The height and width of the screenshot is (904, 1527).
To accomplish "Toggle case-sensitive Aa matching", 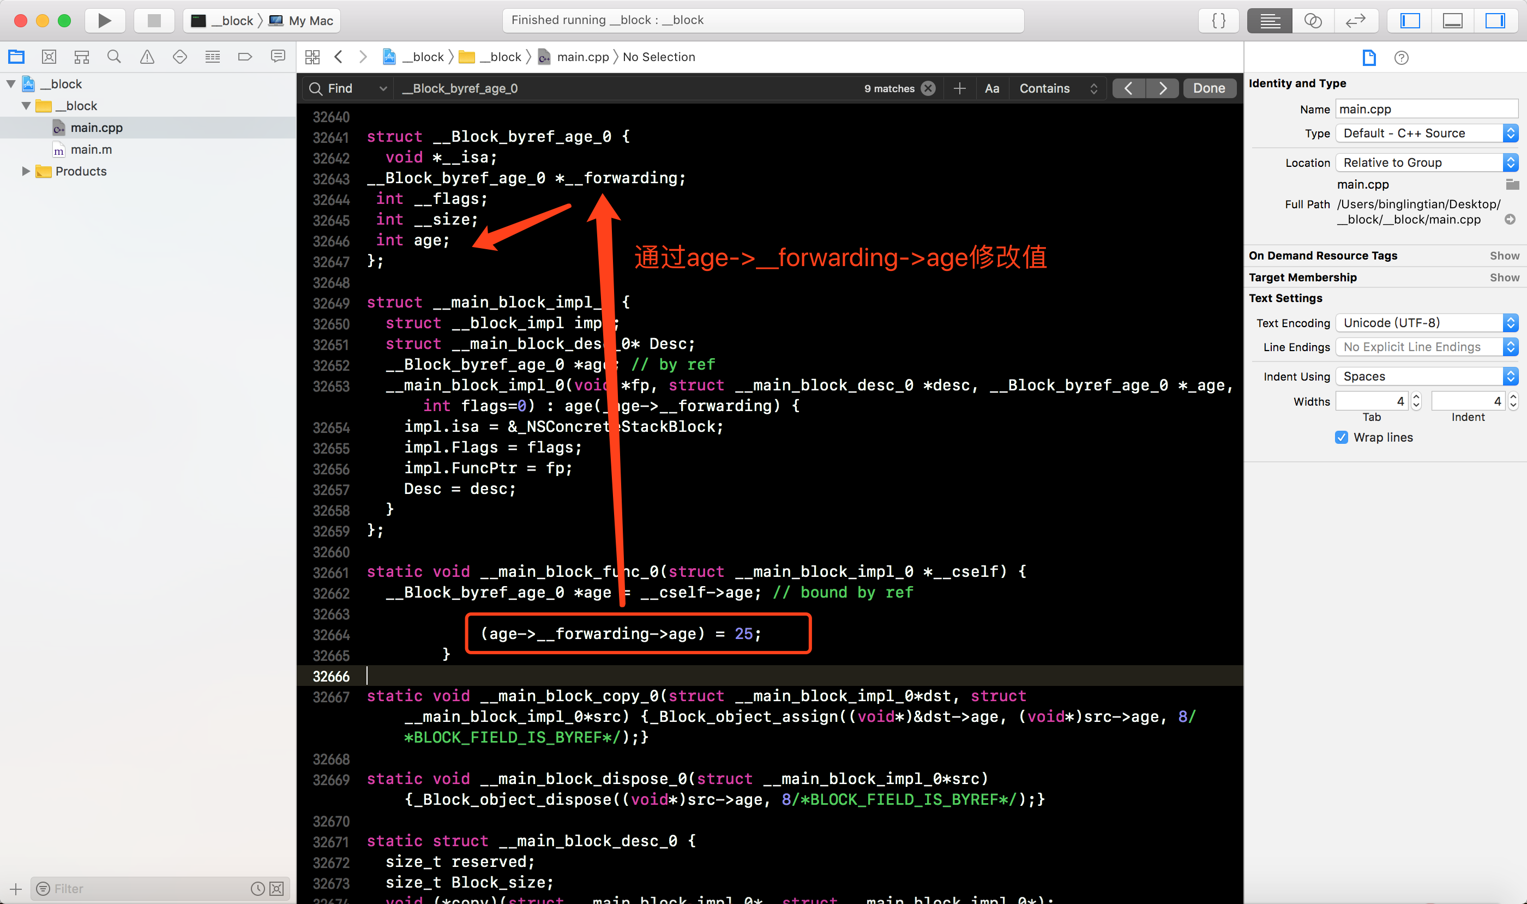I will point(991,88).
